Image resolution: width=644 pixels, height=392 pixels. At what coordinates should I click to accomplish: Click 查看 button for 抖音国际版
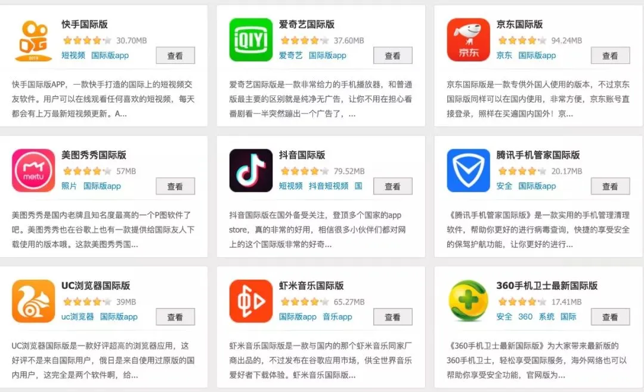[x=392, y=186]
